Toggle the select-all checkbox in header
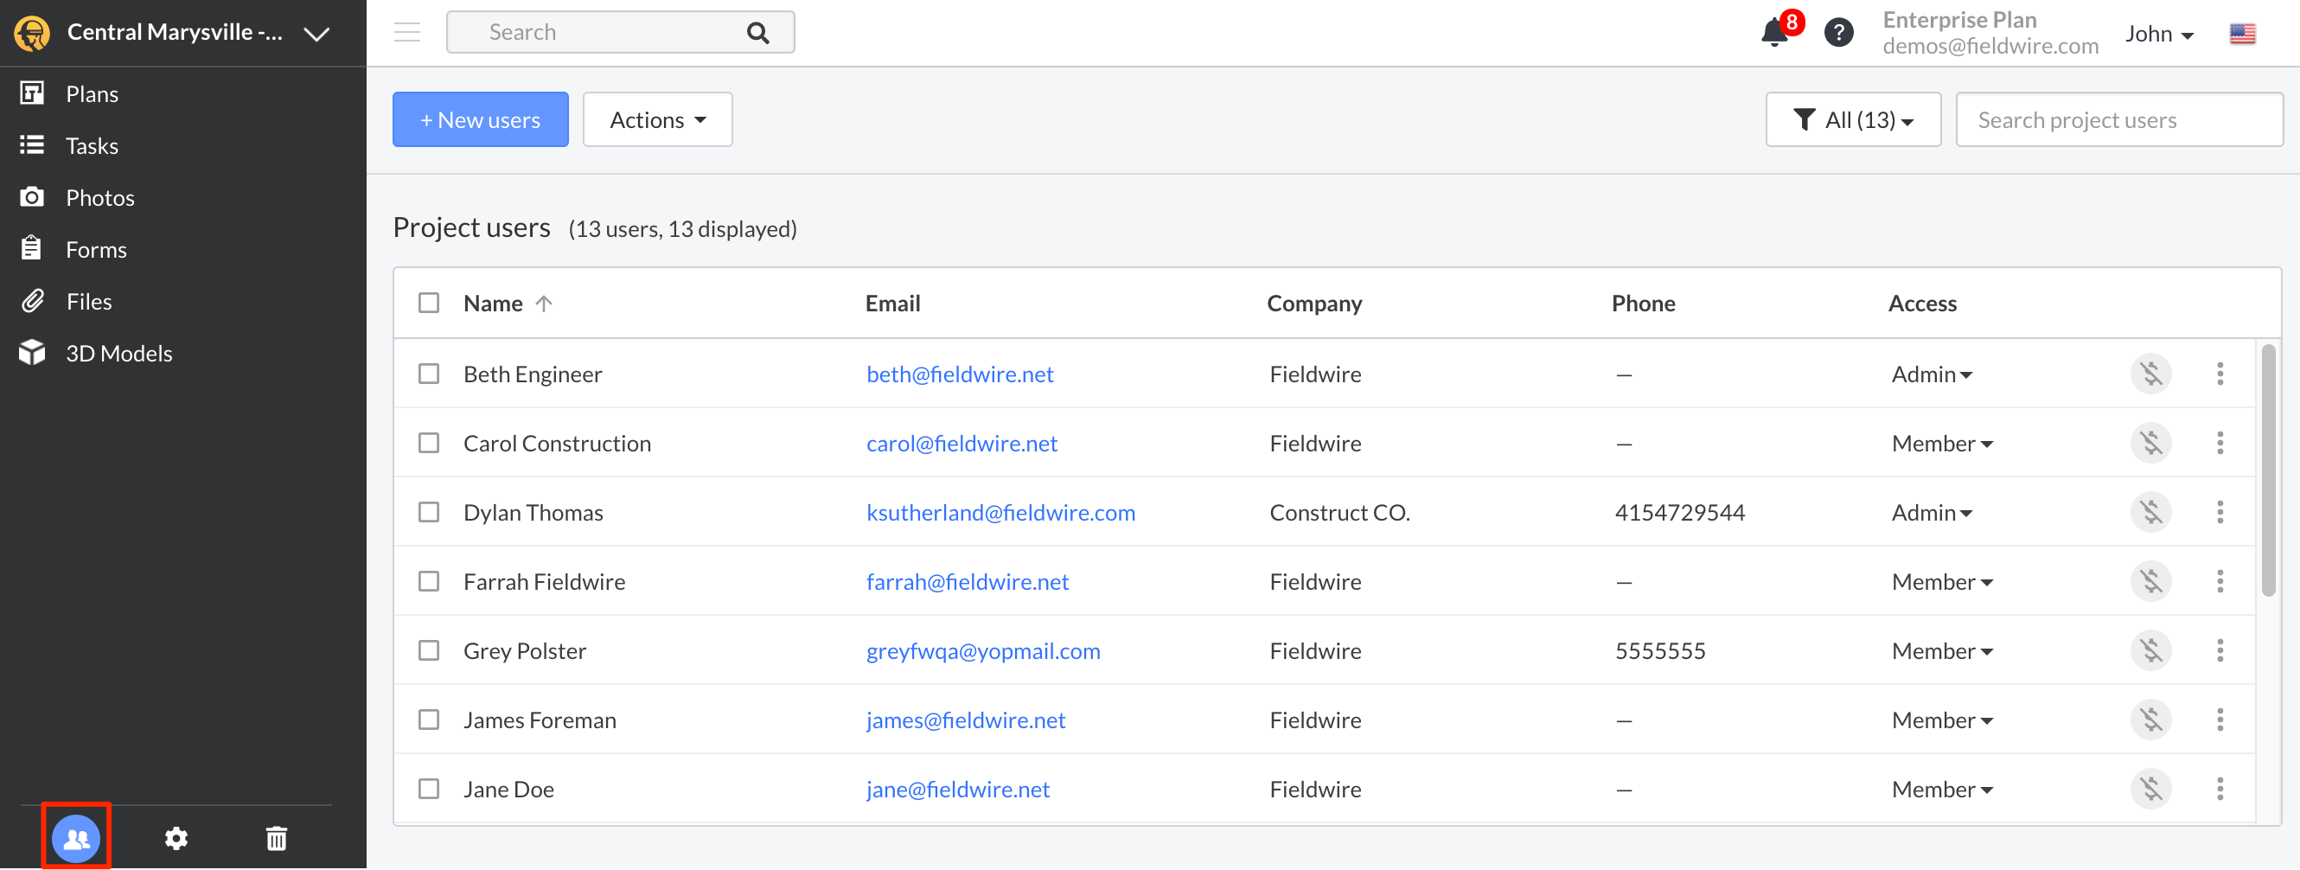This screenshot has height=870, width=2300. (x=429, y=304)
